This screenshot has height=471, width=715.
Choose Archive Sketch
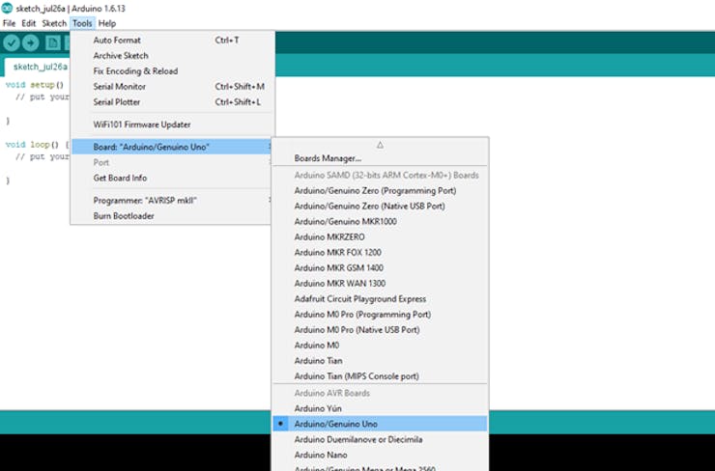click(173, 56)
